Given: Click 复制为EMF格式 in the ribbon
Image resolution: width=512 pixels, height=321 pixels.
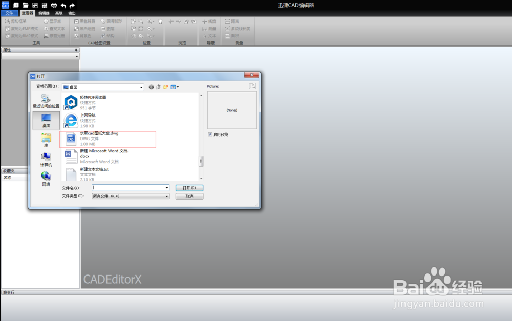Looking at the screenshot, I should [x=22, y=29].
